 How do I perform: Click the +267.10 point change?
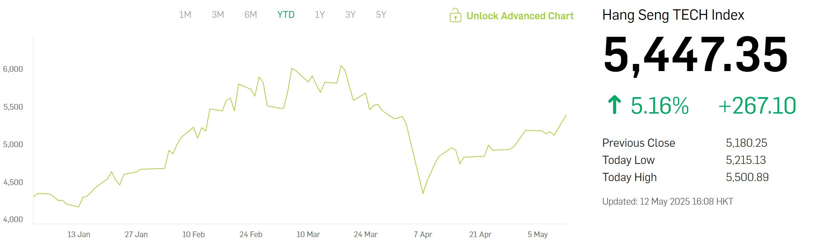(757, 106)
